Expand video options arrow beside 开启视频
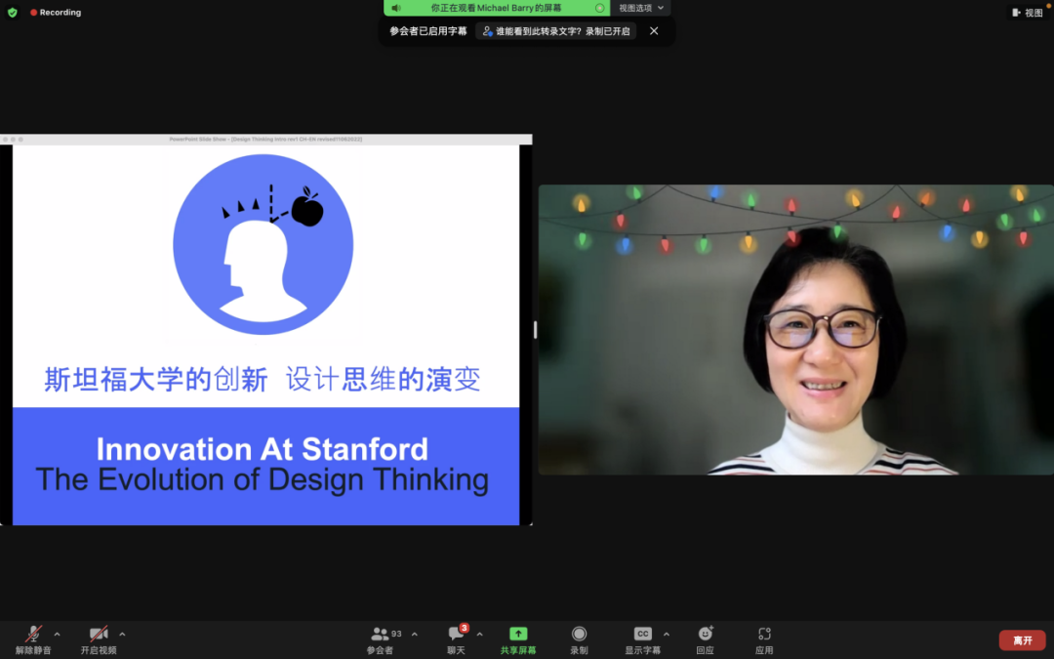 pyautogui.click(x=122, y=635)
